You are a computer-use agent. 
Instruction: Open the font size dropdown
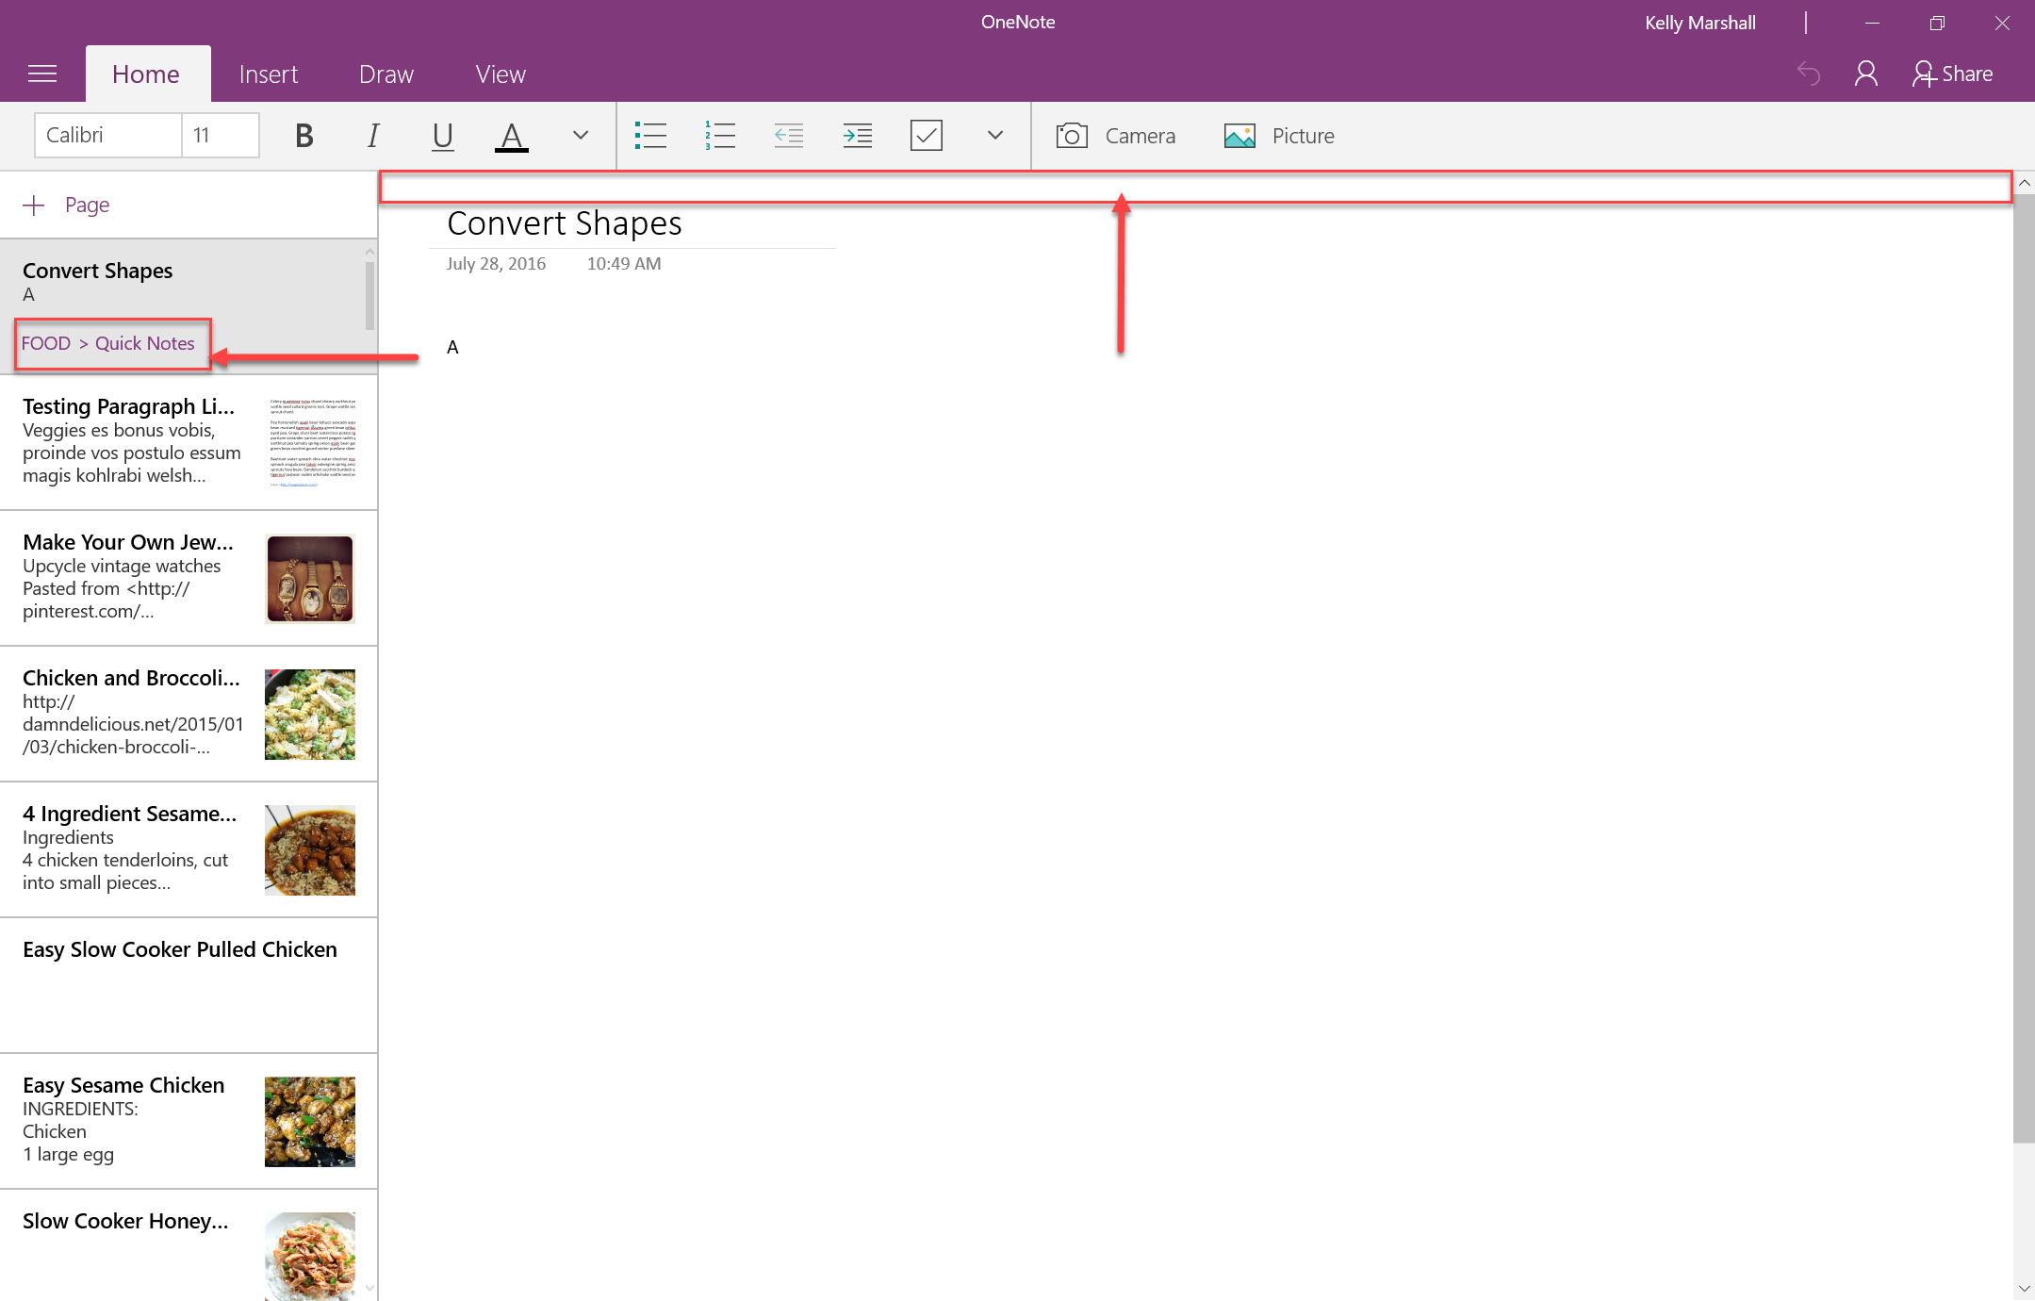(220, 135)
